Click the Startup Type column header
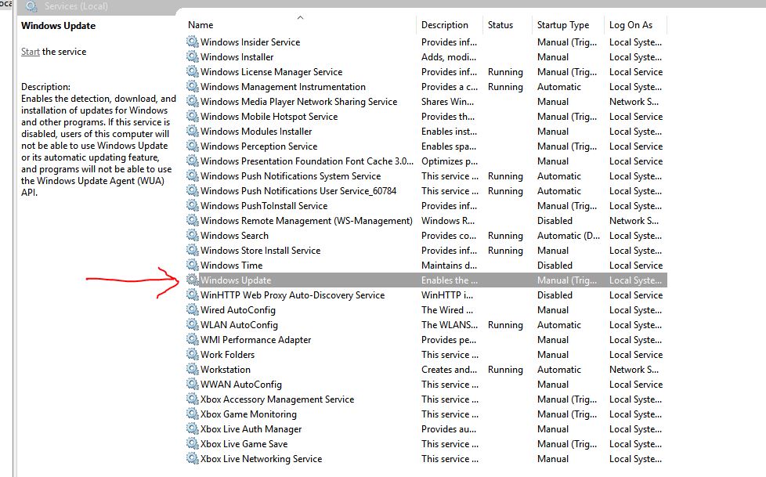The image size is (766, 477). coord(563,25)
